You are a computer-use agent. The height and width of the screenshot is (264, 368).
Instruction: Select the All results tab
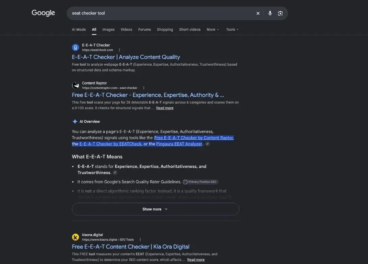coord(94,30)
